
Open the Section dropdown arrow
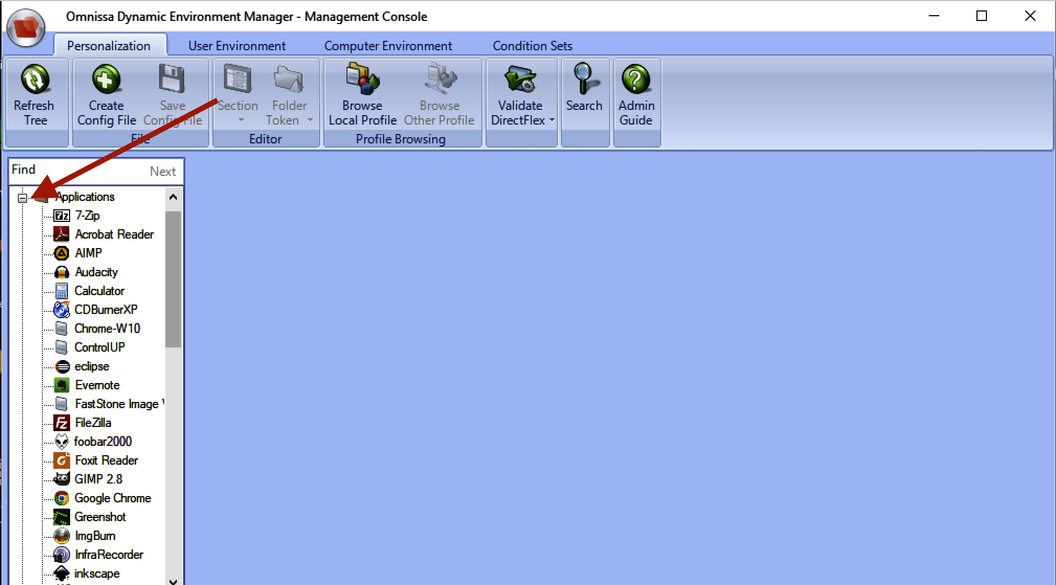[241, 120]
